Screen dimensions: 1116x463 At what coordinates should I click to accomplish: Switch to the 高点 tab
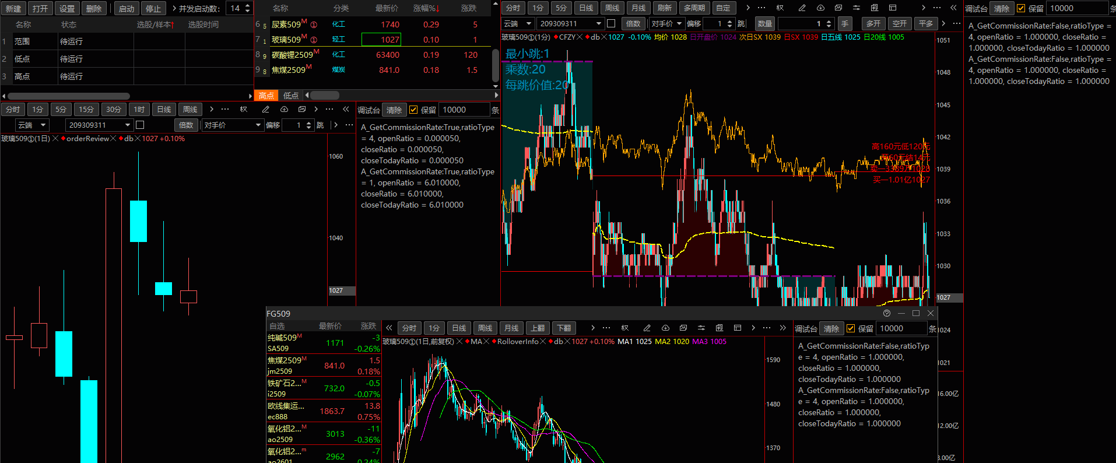coord(266,96)
